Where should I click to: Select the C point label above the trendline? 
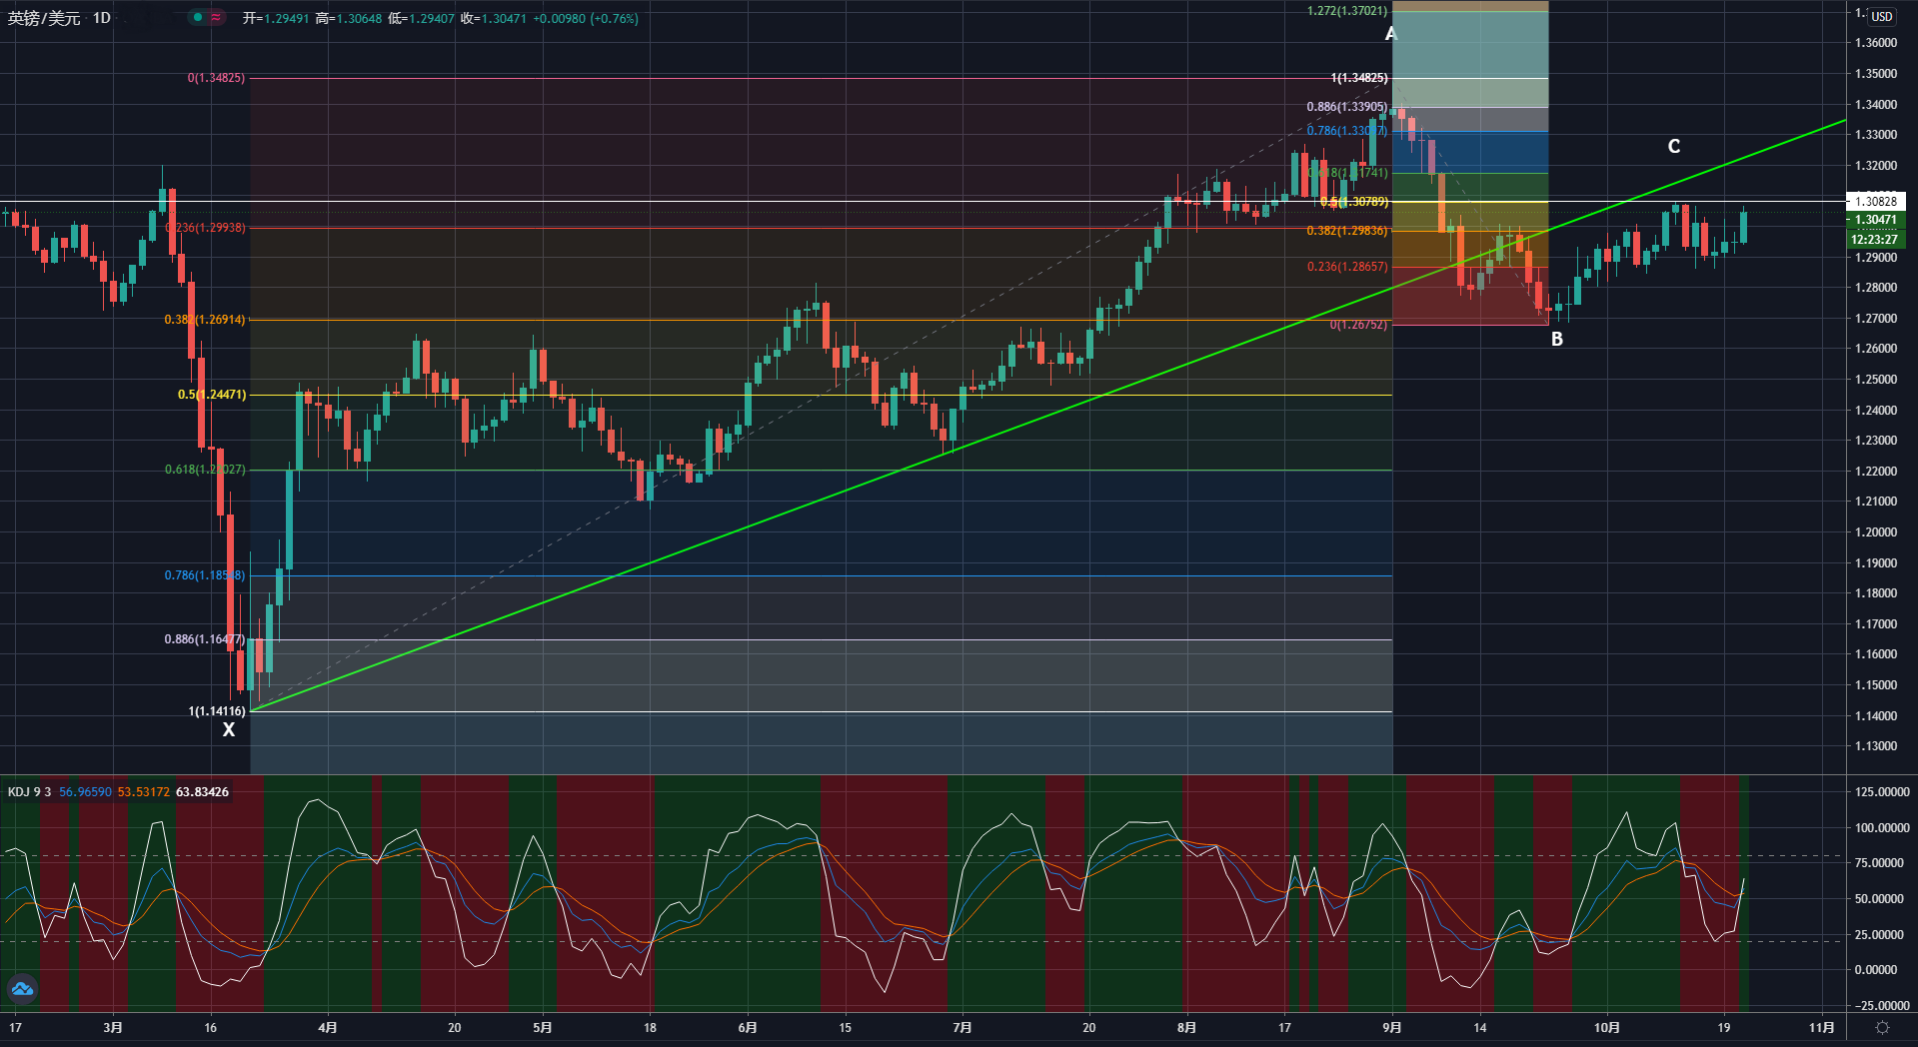pos(1674,147)
